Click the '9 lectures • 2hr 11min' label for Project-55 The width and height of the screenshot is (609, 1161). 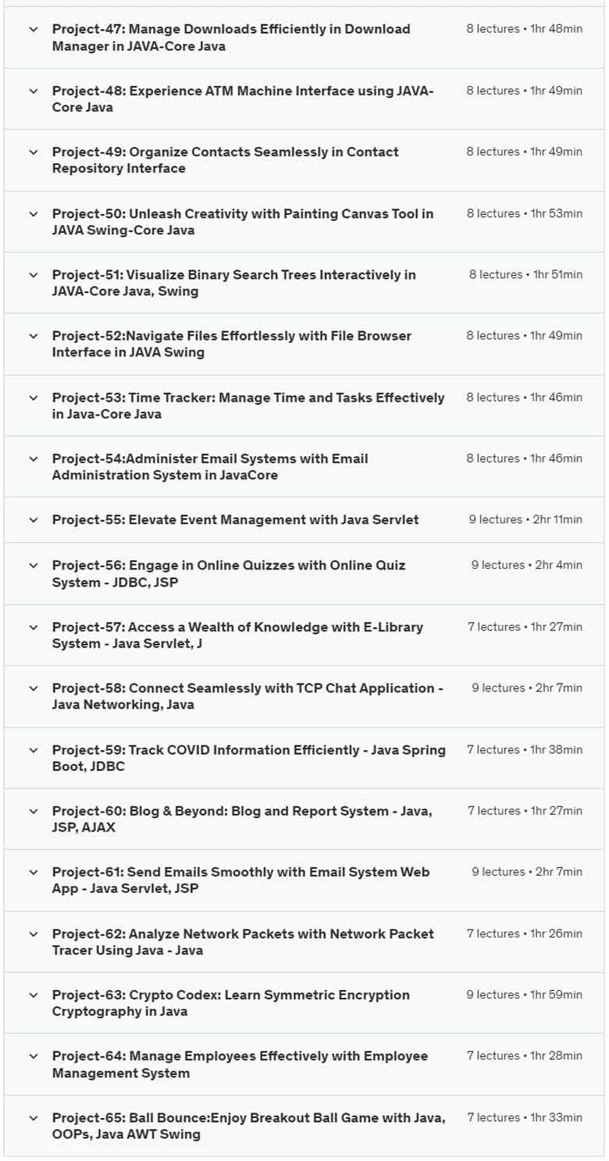[525, 520]
